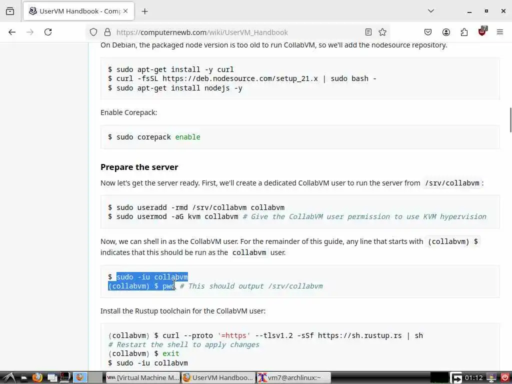
Task: Click the inline '/srv/collabvm' code
Action: (x=452, y=183)
